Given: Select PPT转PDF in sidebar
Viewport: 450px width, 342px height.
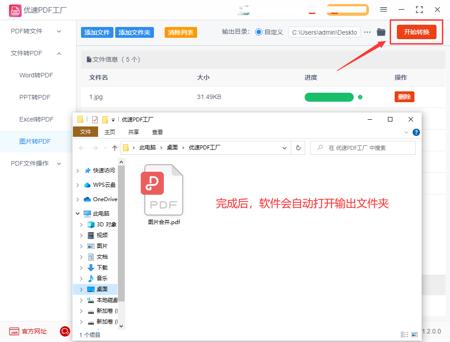Looking at the screenshot, I should [x=35, y=97].
